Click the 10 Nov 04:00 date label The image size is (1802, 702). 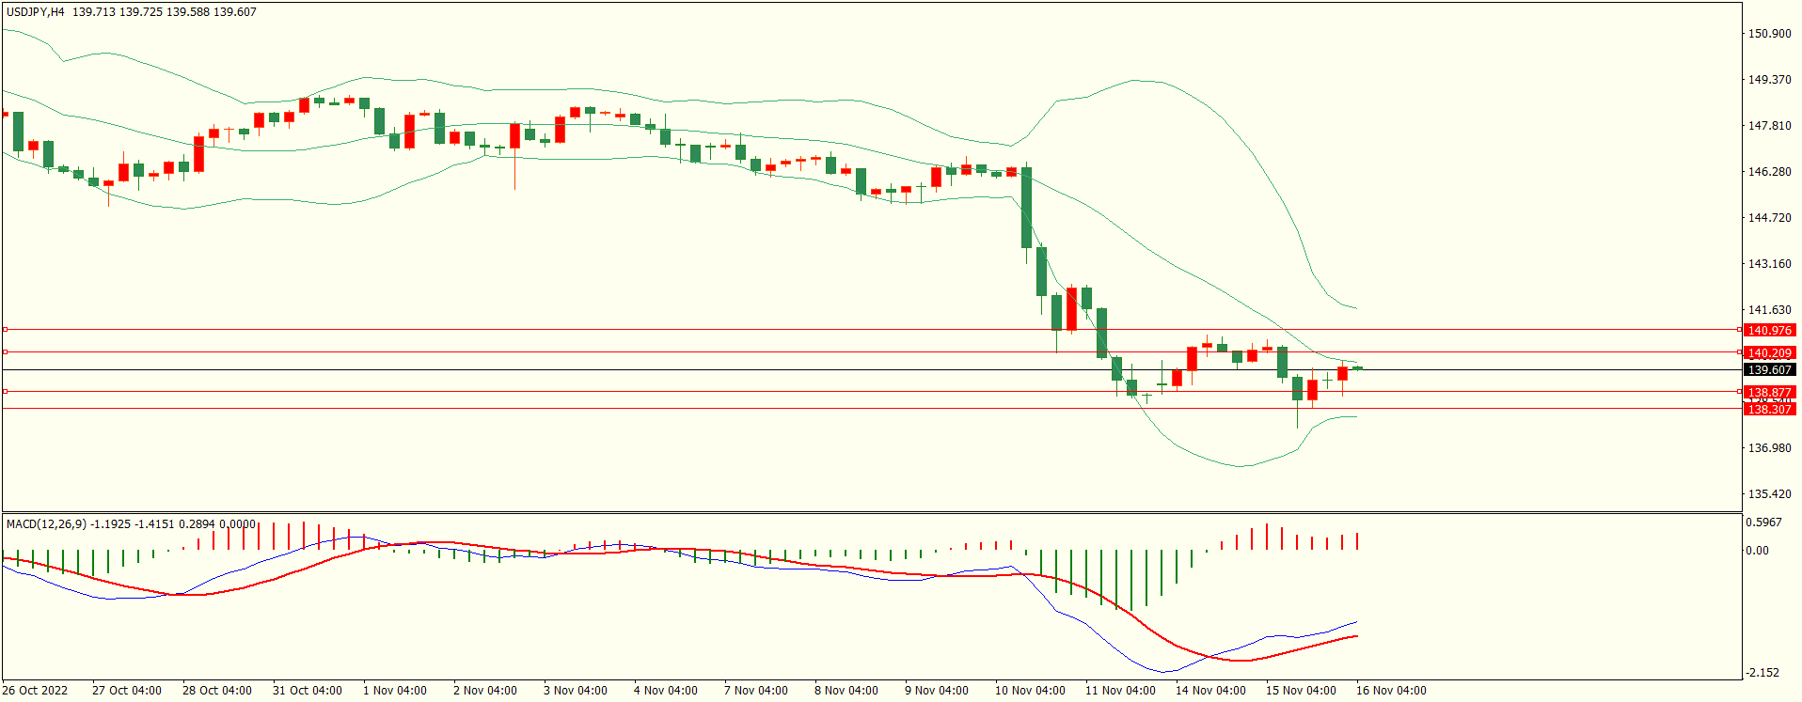click(1030, 691)
